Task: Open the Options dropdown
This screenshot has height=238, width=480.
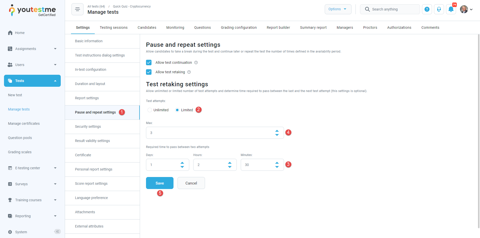Action: (x=338, y=9)
